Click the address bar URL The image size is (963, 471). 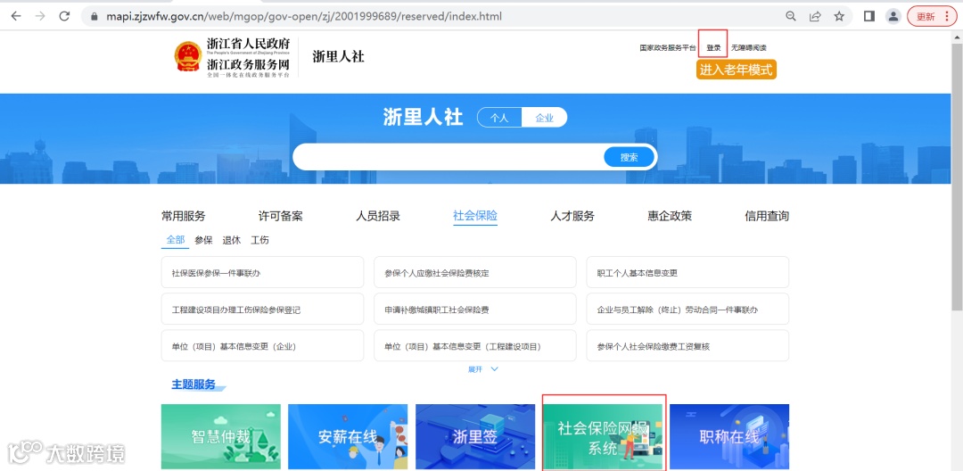tap(304, 17)
